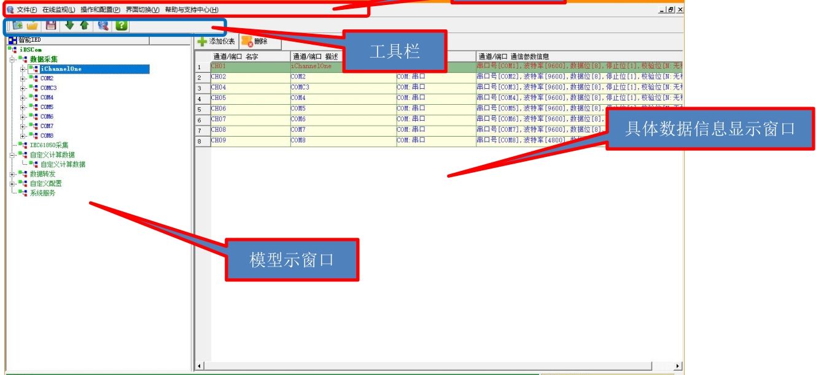Select 自定义配置 in the tree
This screenshot has width=816, height=375.
[46, 183]
